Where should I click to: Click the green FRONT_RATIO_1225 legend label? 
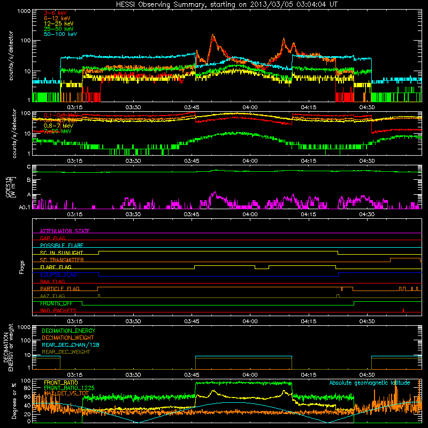(x=69, y=388)
